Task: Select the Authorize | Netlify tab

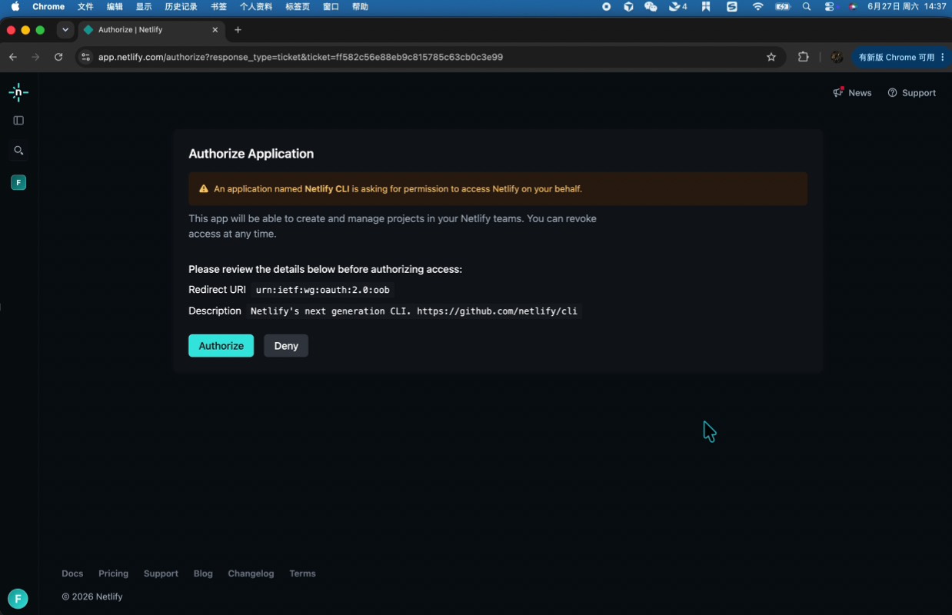Action: pyautogui.click(x=150, y=30)
